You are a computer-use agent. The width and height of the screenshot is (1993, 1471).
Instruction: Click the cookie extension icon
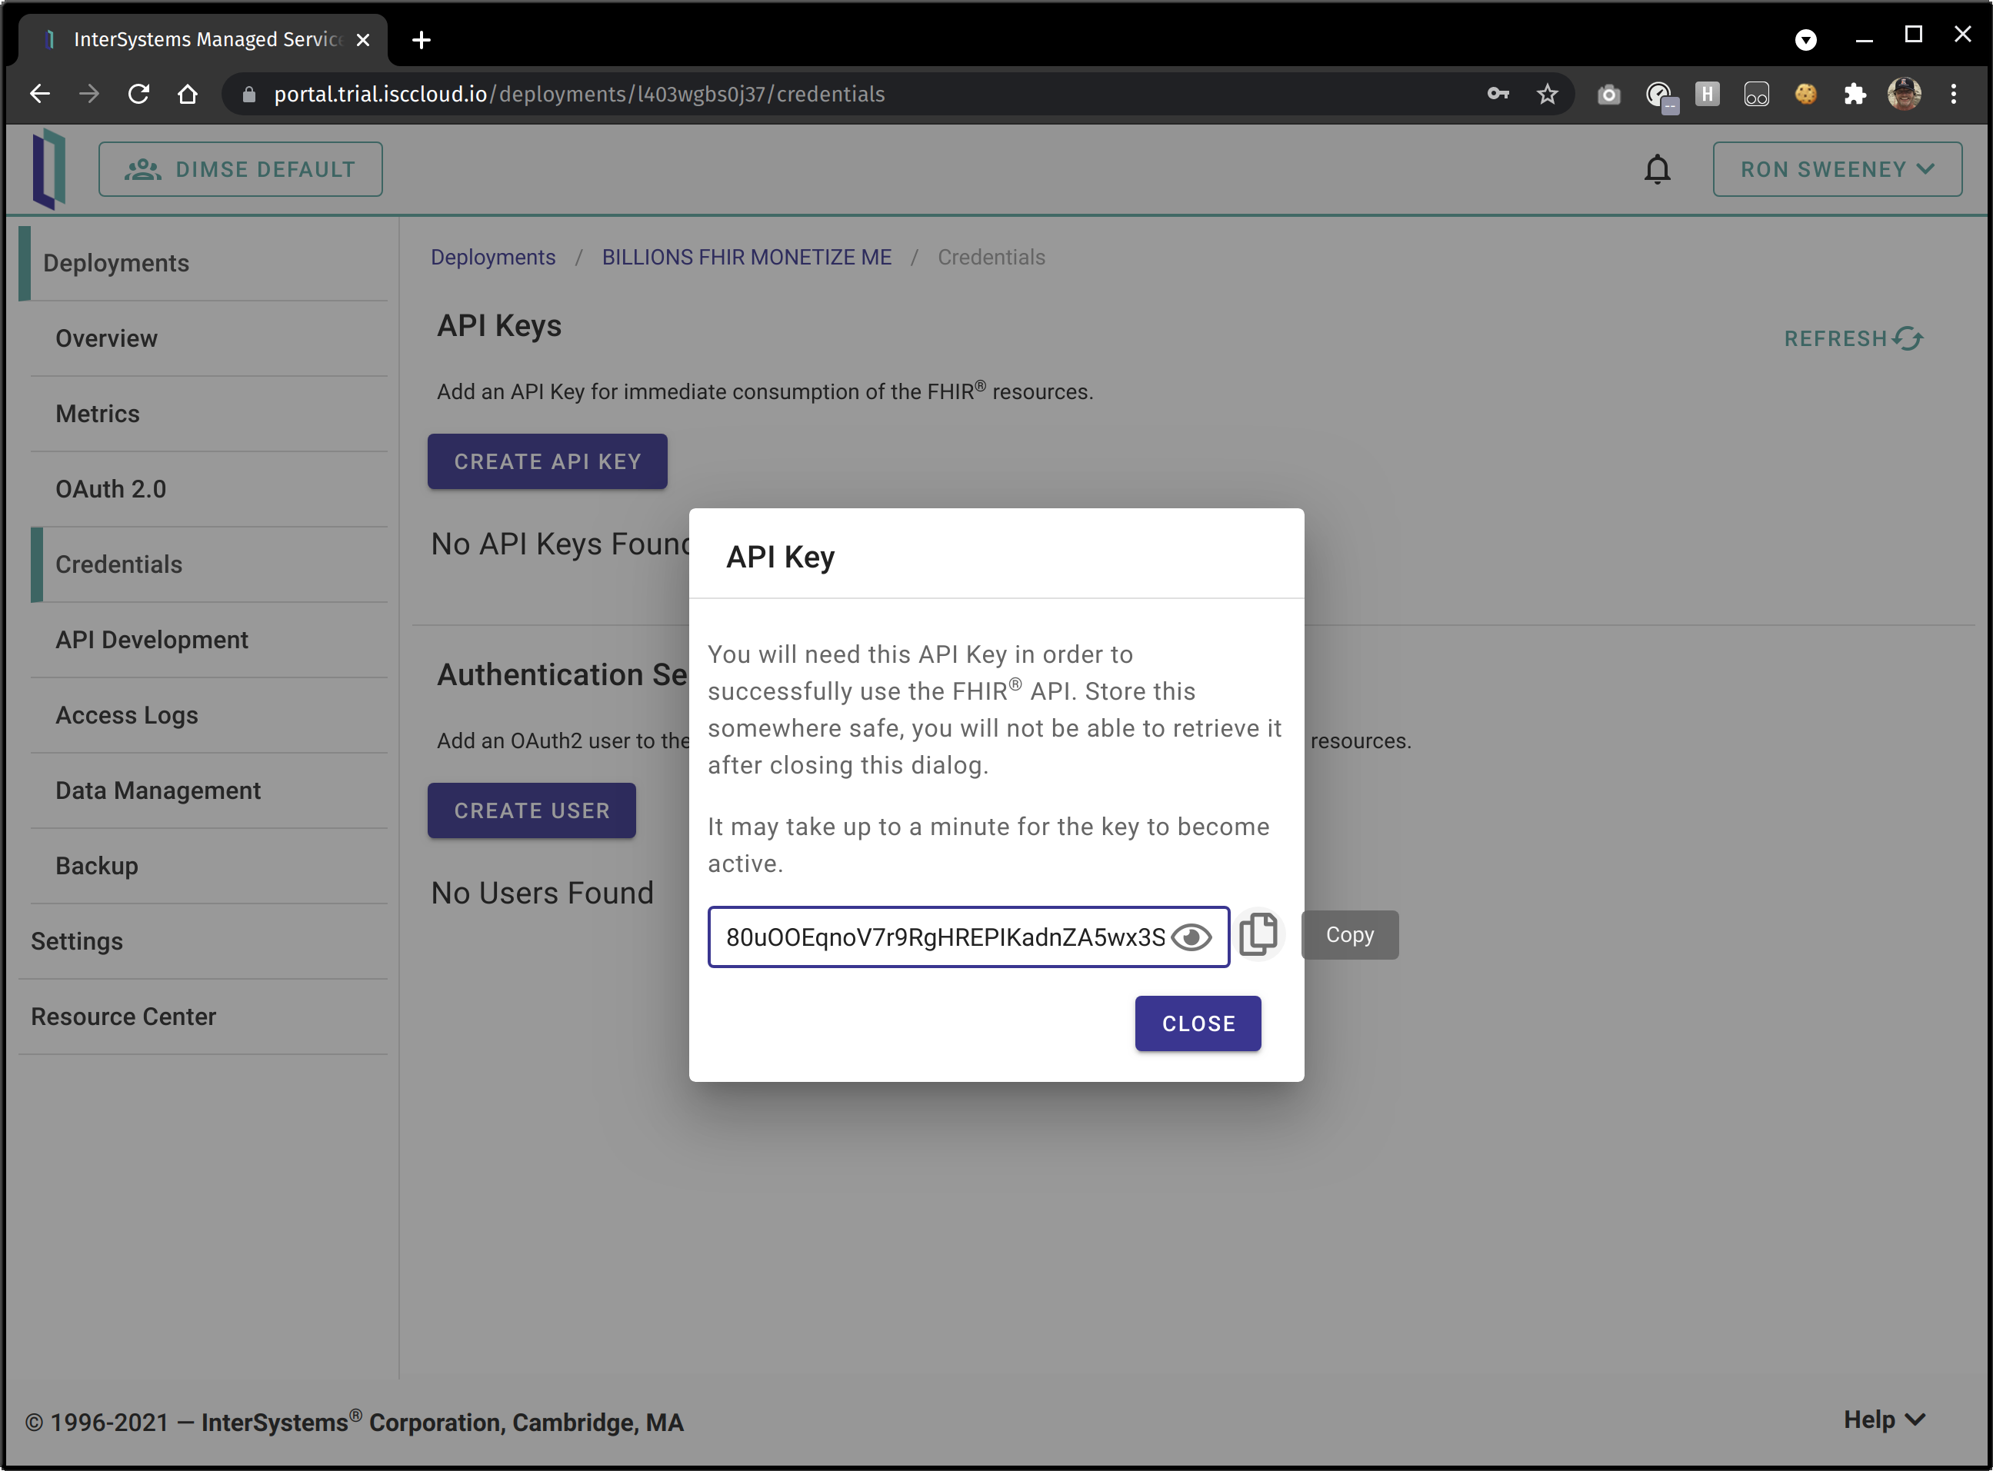click(x=1805, y=94)
